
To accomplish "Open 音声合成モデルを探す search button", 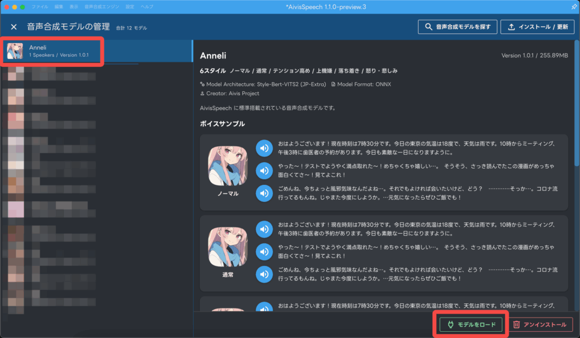I will click(458, 27).
